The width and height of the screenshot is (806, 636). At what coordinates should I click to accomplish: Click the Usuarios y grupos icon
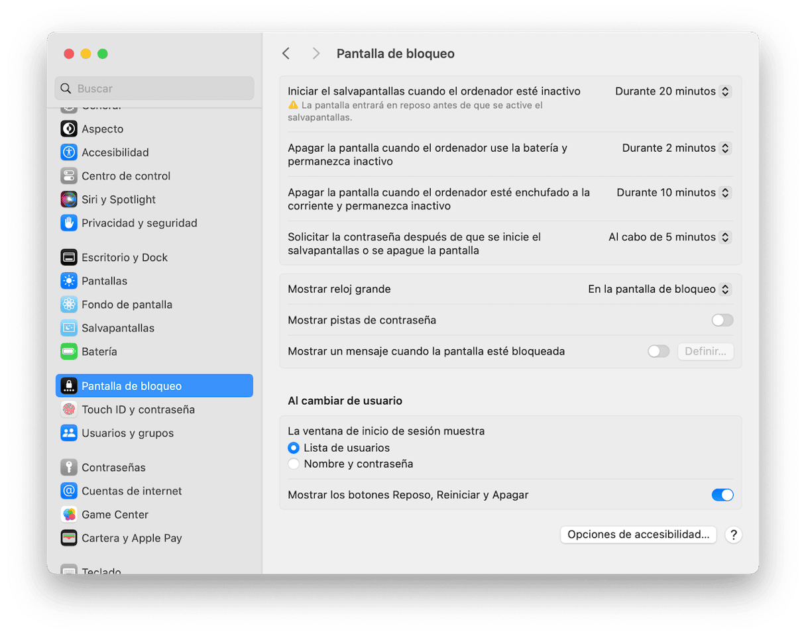click(69, 433)
